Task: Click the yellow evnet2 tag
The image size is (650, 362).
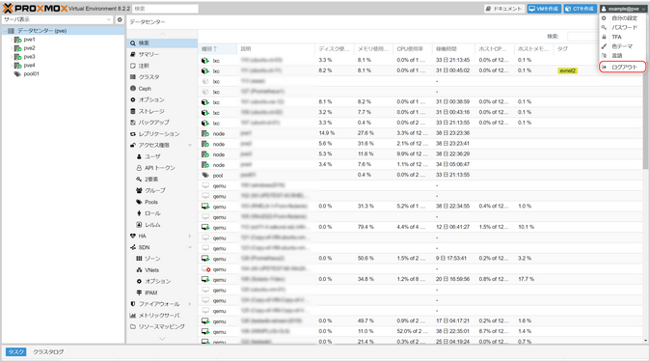Action: pos(567,70)
